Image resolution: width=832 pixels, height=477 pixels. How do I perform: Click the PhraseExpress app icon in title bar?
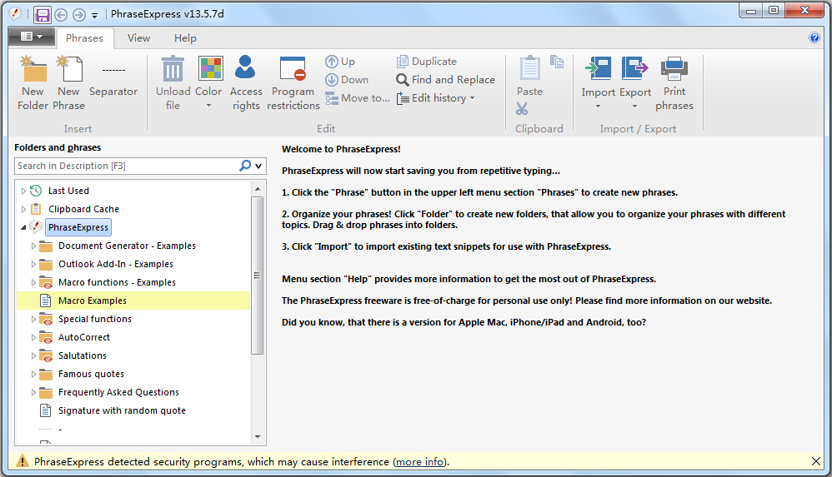15,14
